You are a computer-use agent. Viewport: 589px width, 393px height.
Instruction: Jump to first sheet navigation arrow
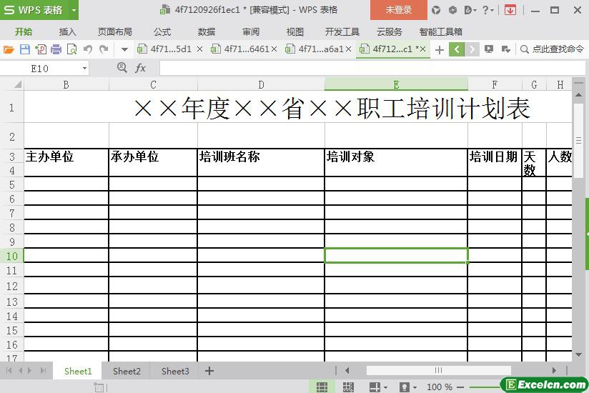tap(9, 371)
